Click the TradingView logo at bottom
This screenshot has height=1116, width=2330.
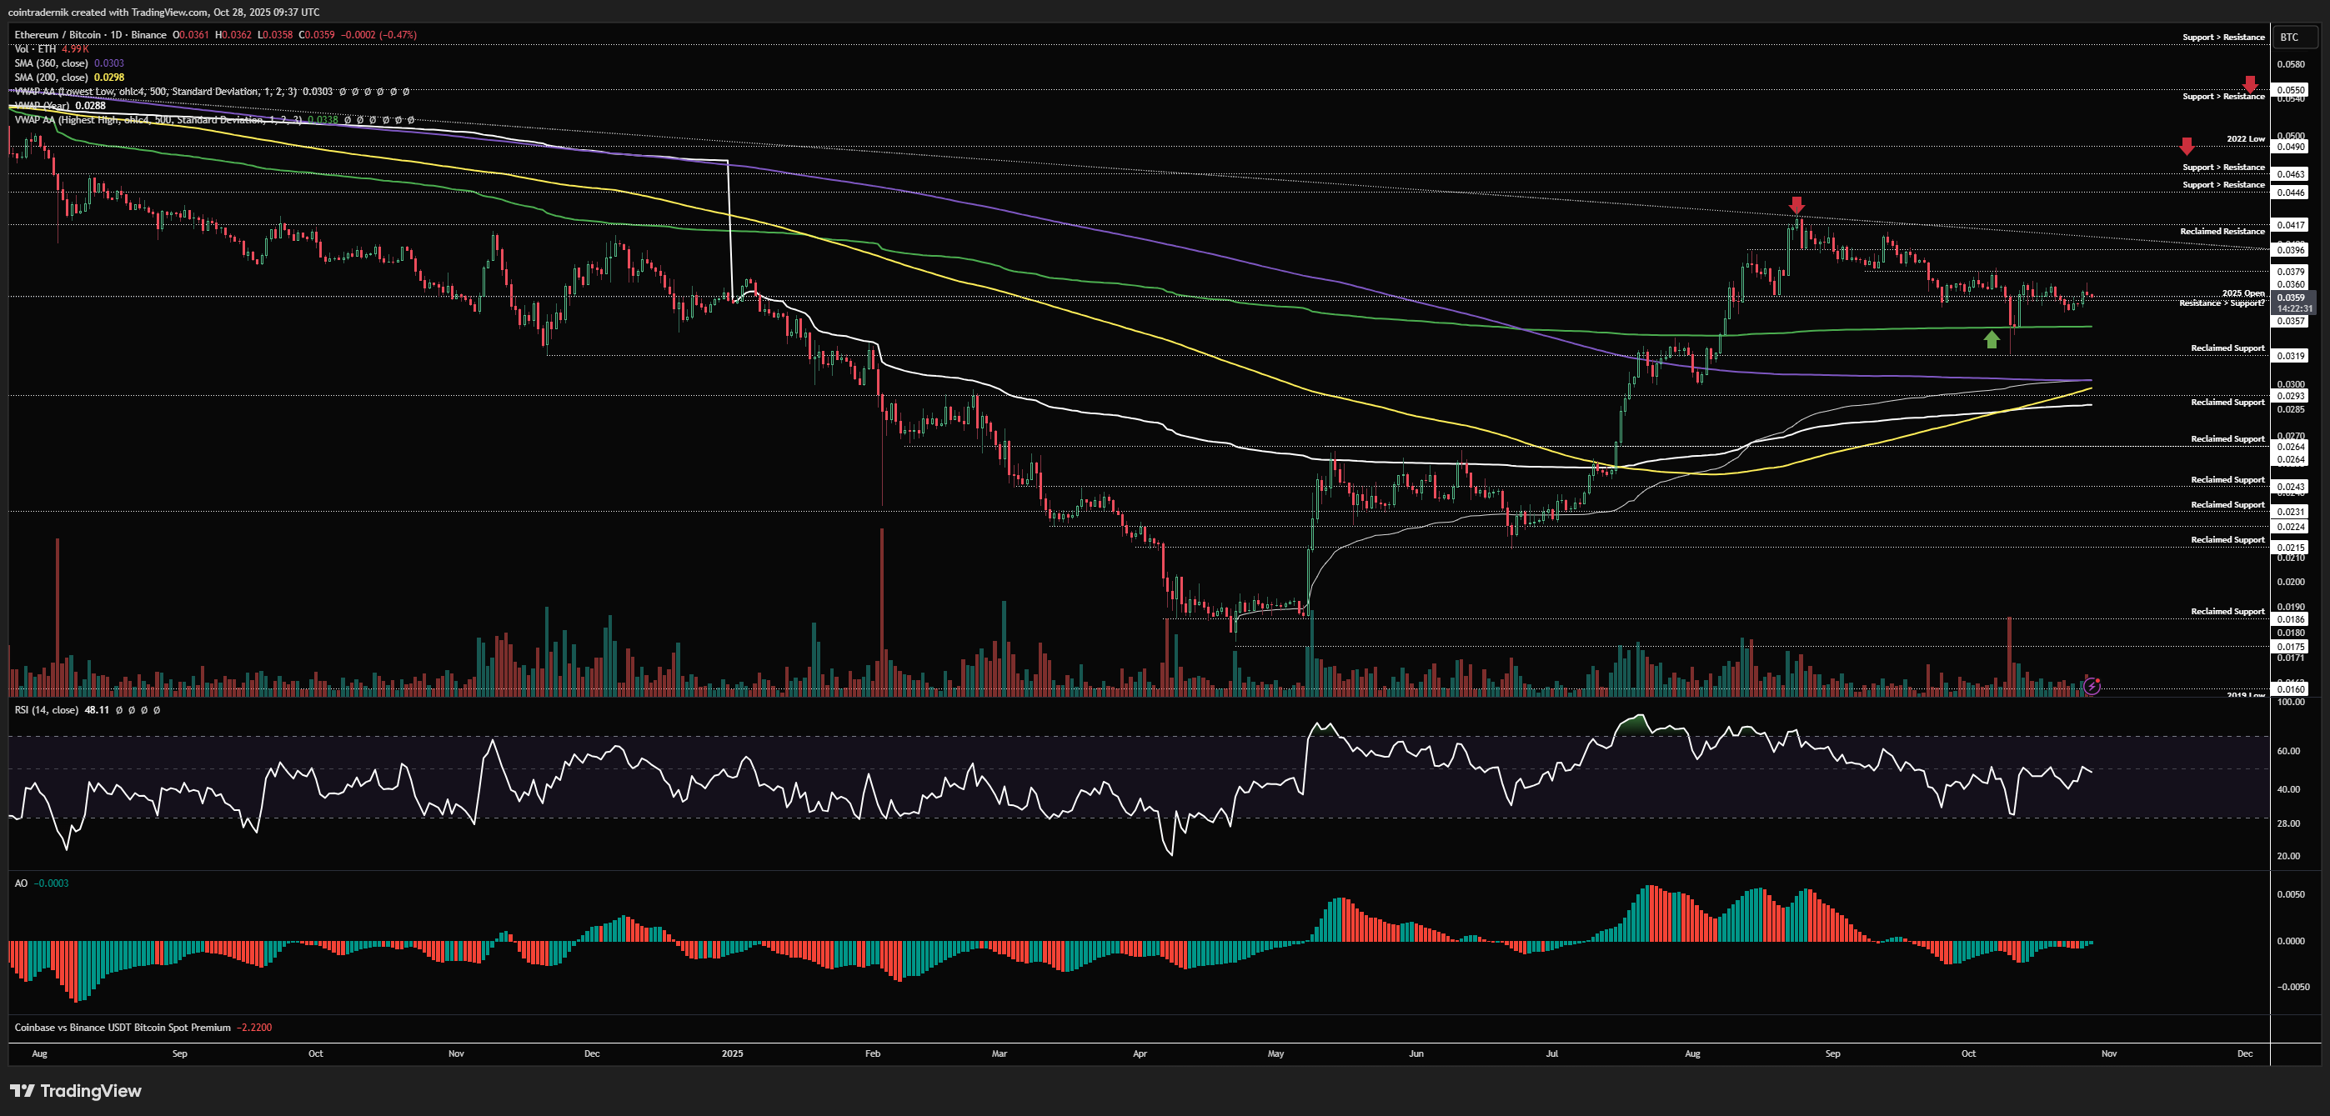point(76,1091)
